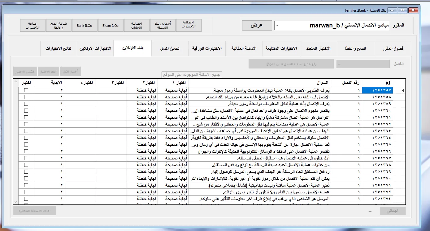The width and height of the screenshot is (430, 231).
Task: Click the current-row arrow beside ١٢٥١٣٥٧
Action: pyautogui.click(x=402, y=90)
